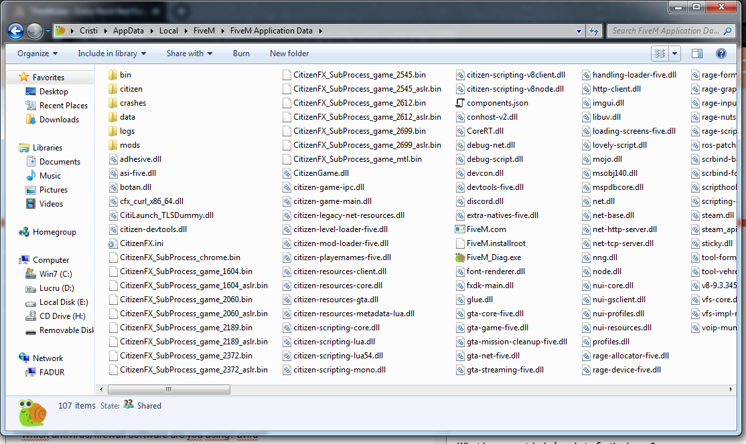Image resolution: width=746 pixels, height=444 pixels.
Task: Select Libraries in navigation pane
Action: (47, 148)
